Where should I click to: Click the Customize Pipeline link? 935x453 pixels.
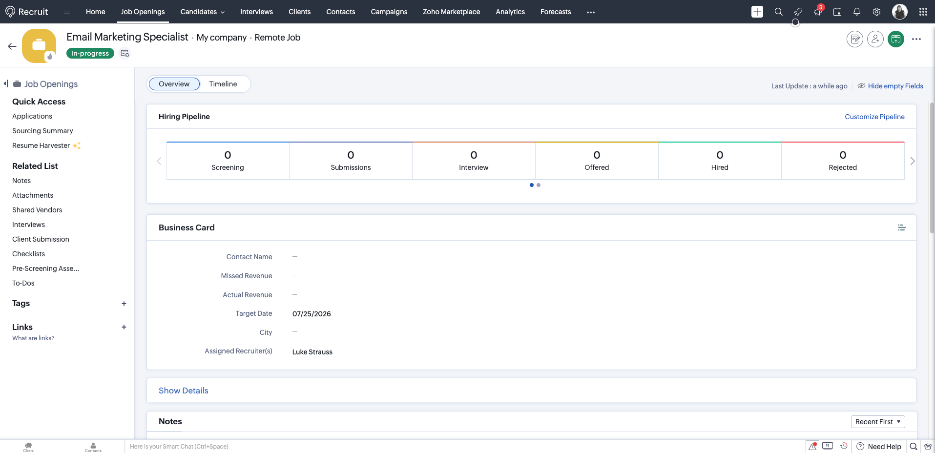pyautogui.click(x=874, y=117)
